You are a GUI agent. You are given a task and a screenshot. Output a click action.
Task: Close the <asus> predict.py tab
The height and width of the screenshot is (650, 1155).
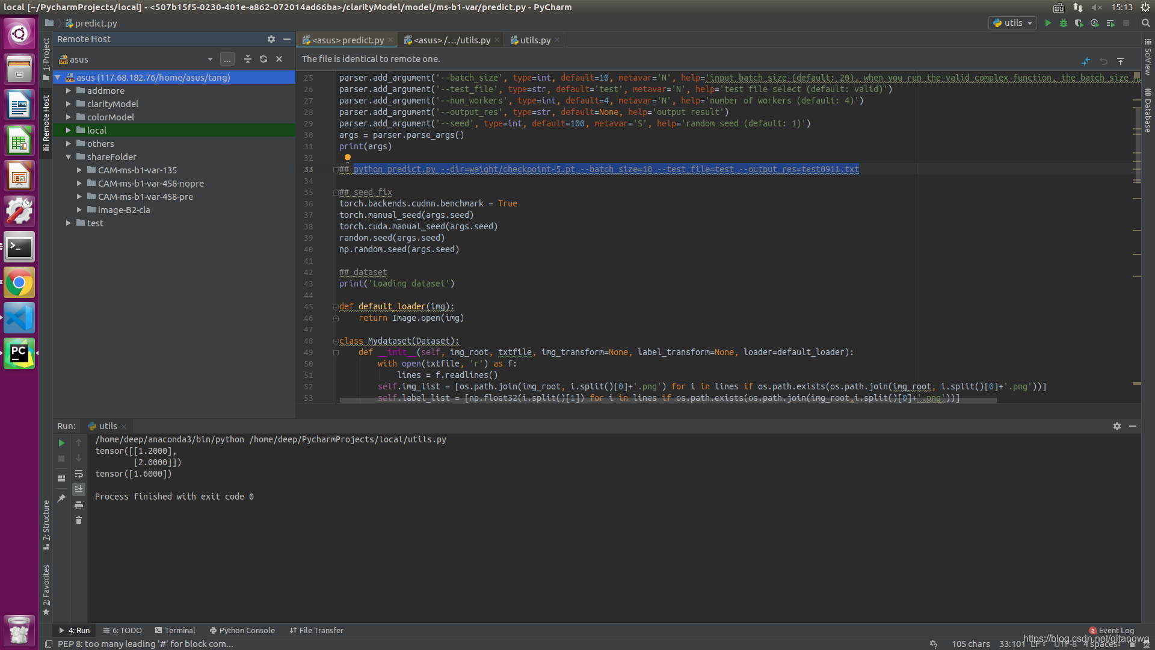[x=390, y=40]
